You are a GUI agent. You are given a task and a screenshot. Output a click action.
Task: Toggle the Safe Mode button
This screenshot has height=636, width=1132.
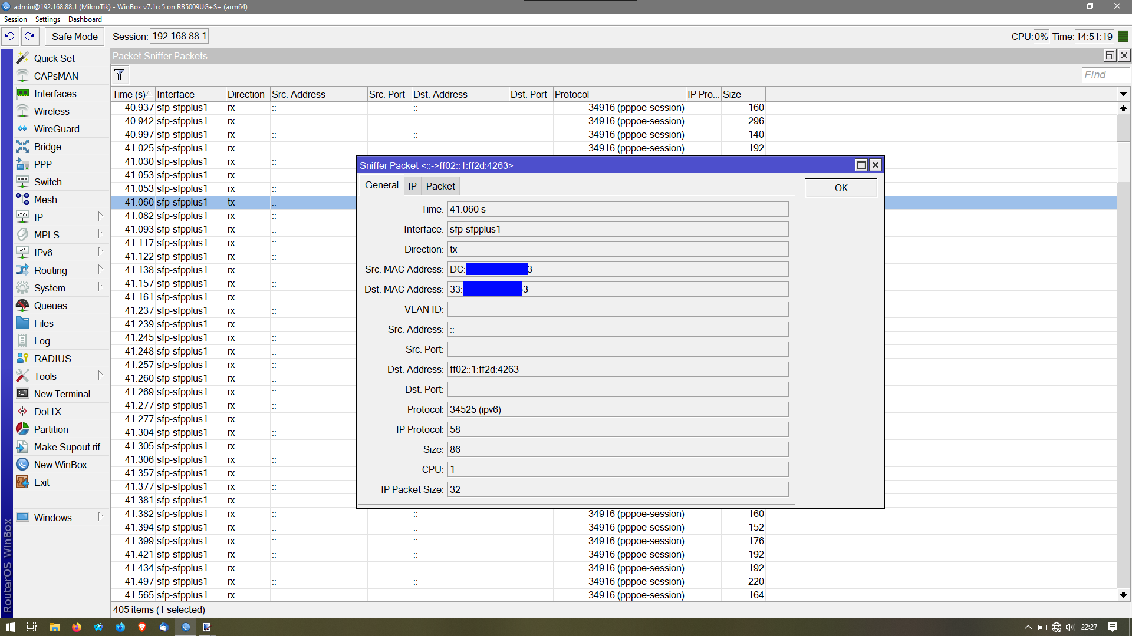75,37
